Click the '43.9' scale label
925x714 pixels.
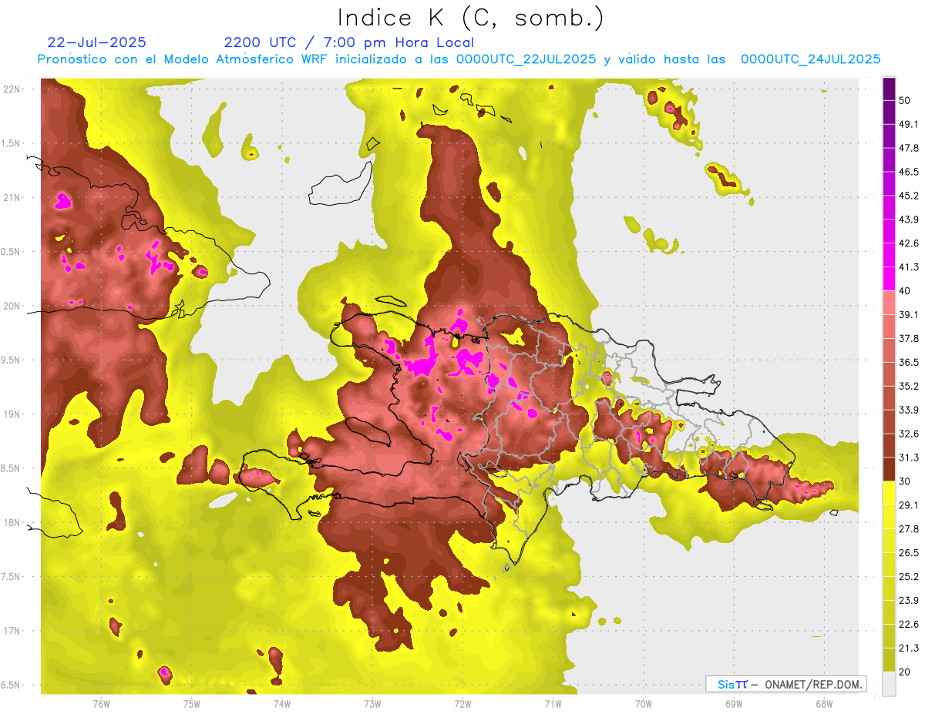(x=909, y=220)
